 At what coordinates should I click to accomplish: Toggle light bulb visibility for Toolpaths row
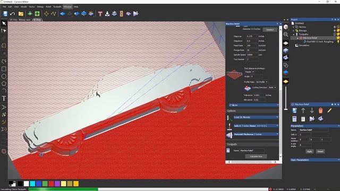(x=338, y=34)
